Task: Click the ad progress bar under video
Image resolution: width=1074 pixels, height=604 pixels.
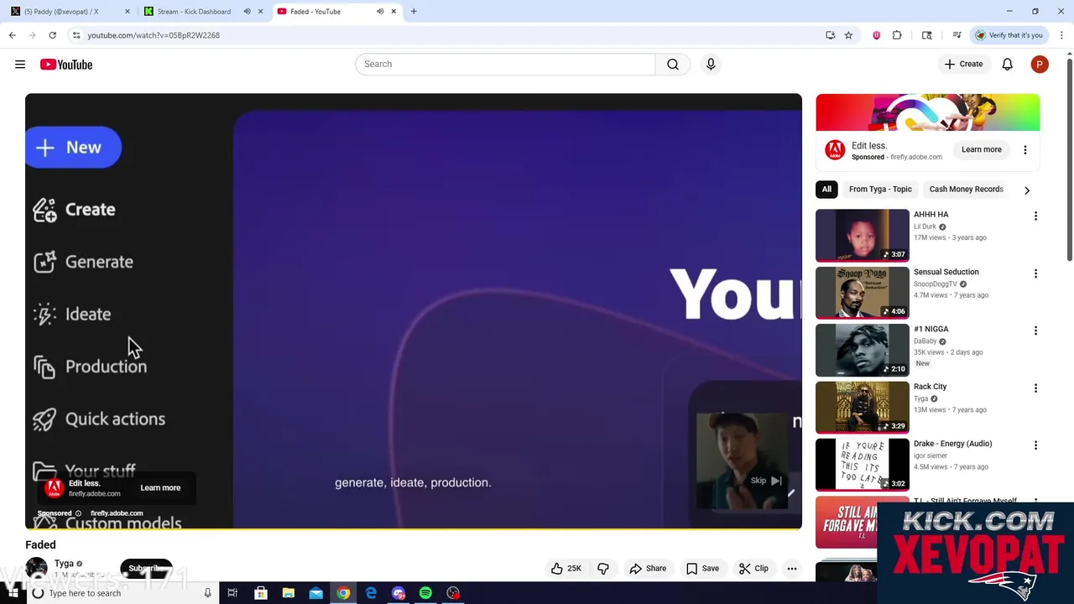Action: pos(414,529)
